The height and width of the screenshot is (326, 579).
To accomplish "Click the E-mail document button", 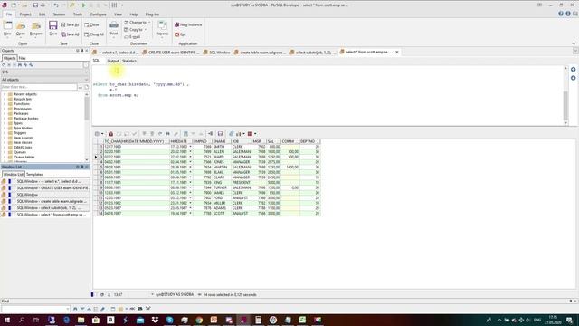I will point(132,36).
